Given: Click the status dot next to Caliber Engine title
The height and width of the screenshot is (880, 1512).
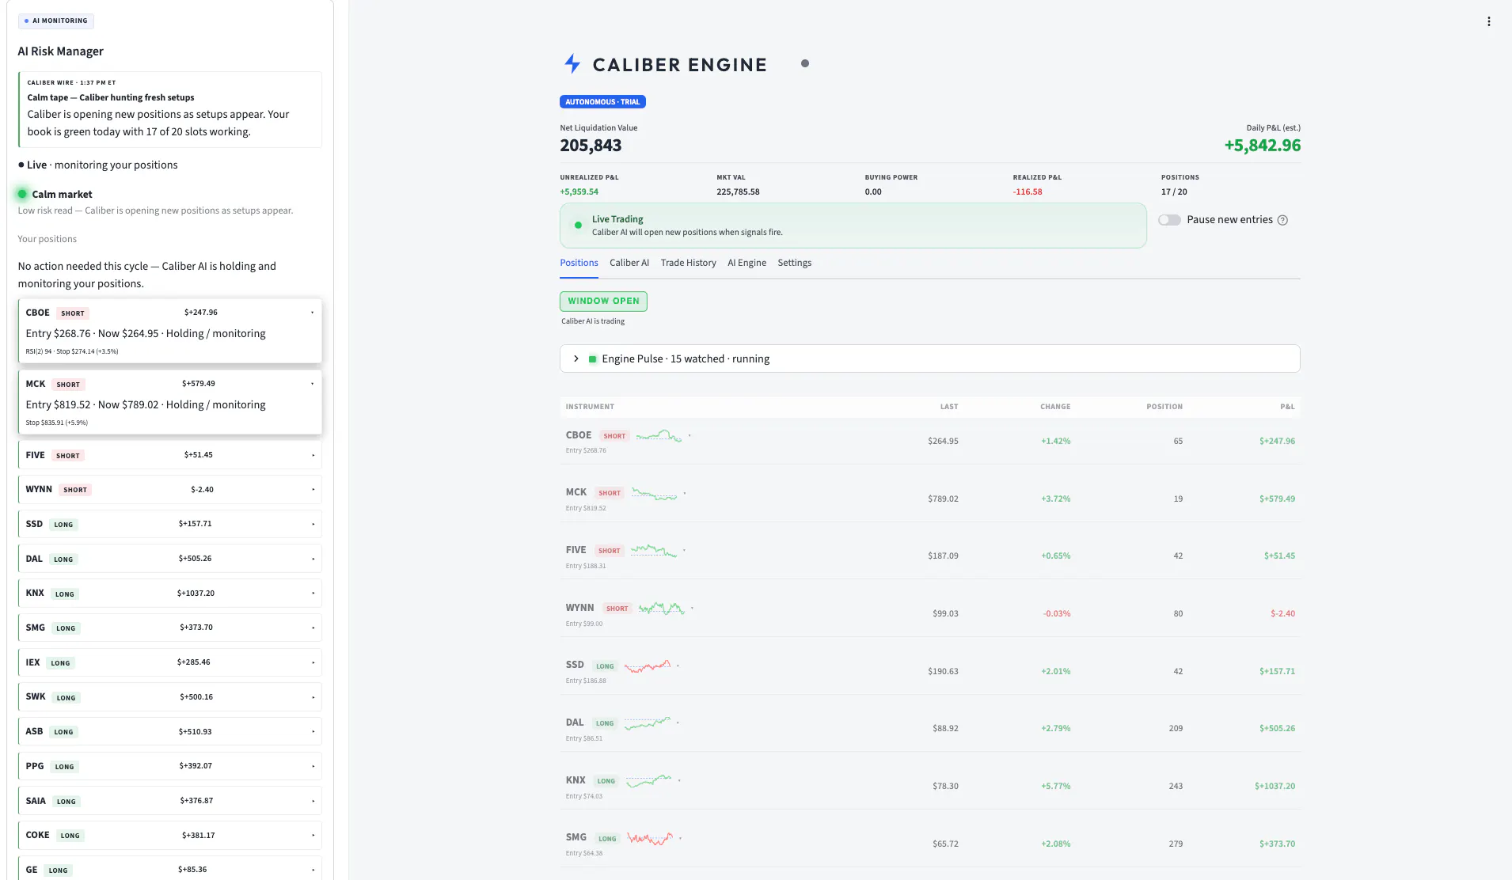Looking at the screenshot, I should 804,63.
